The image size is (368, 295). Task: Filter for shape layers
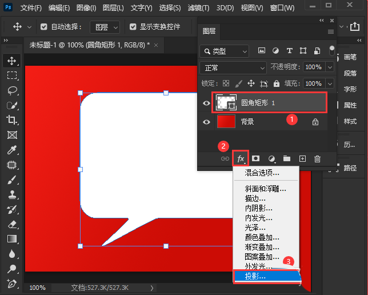(x=303, y=50)
